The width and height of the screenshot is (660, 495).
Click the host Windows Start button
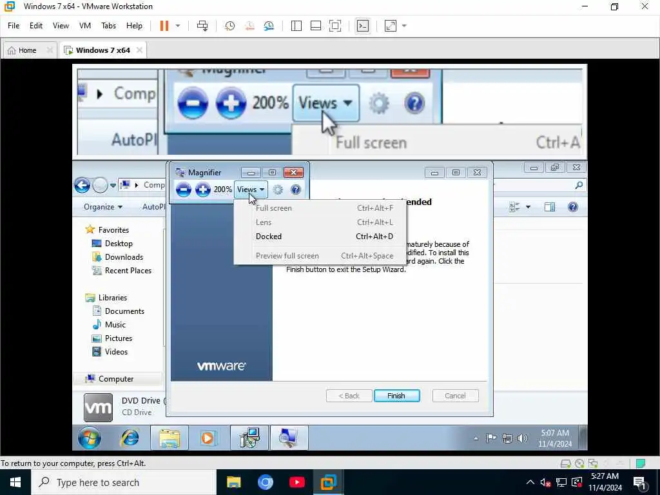click(15, 482)
